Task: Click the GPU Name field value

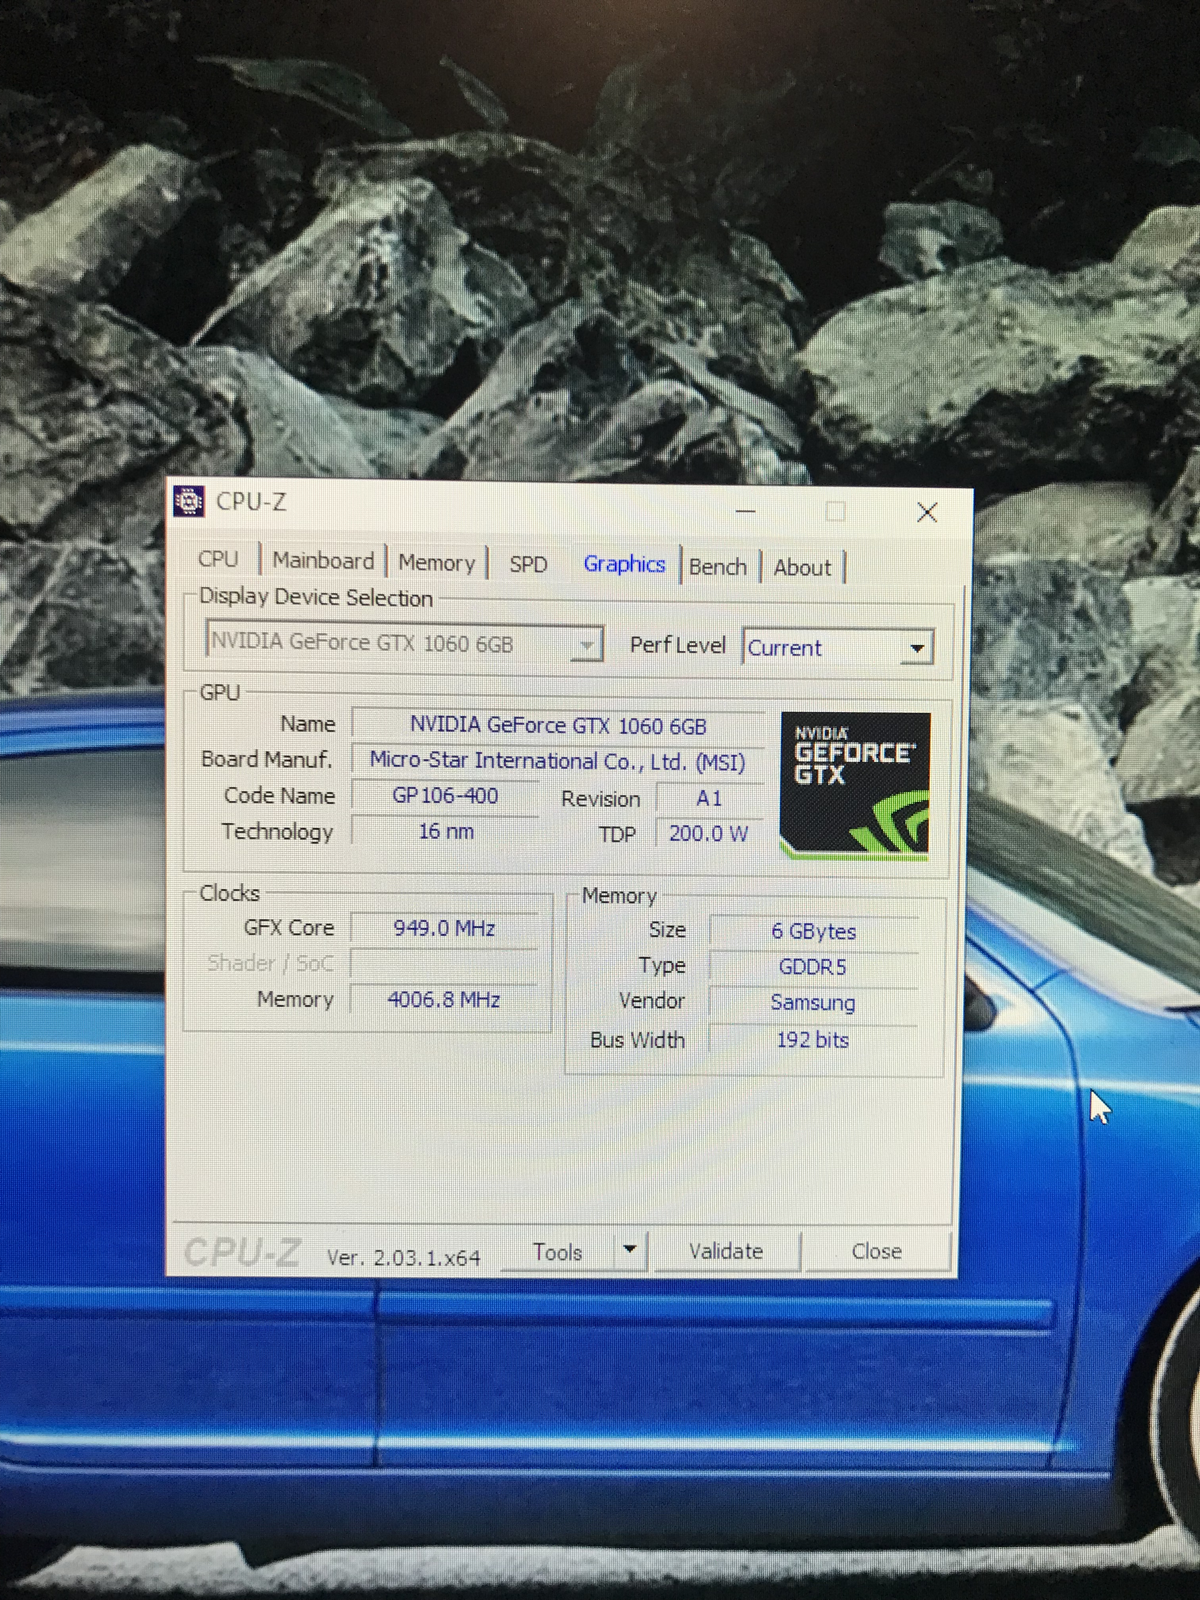Action: click(x=558, y=725)
